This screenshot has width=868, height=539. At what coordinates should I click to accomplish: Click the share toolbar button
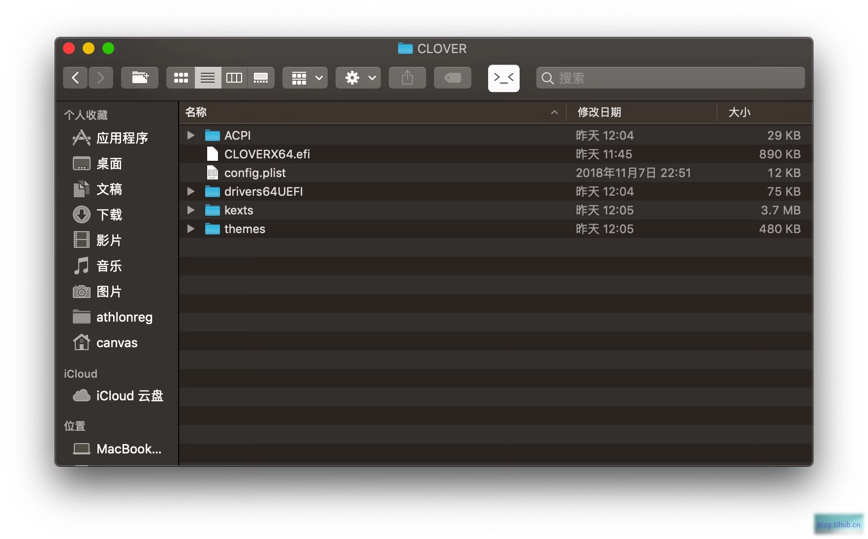407,78
